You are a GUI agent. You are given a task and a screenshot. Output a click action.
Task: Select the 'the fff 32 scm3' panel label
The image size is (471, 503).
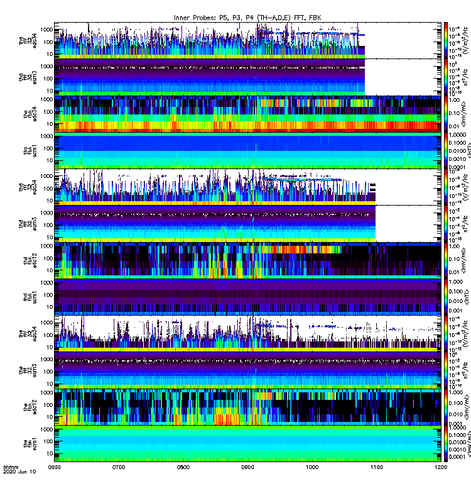pyautogui.click(x=28, y=370)
